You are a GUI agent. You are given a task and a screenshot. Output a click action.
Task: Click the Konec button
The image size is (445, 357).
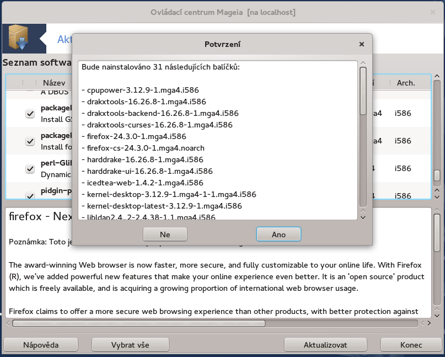[411, 345]
